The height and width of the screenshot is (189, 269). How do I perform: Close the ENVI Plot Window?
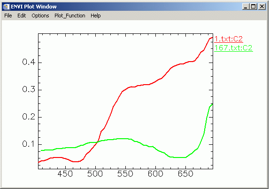(262, 7)
